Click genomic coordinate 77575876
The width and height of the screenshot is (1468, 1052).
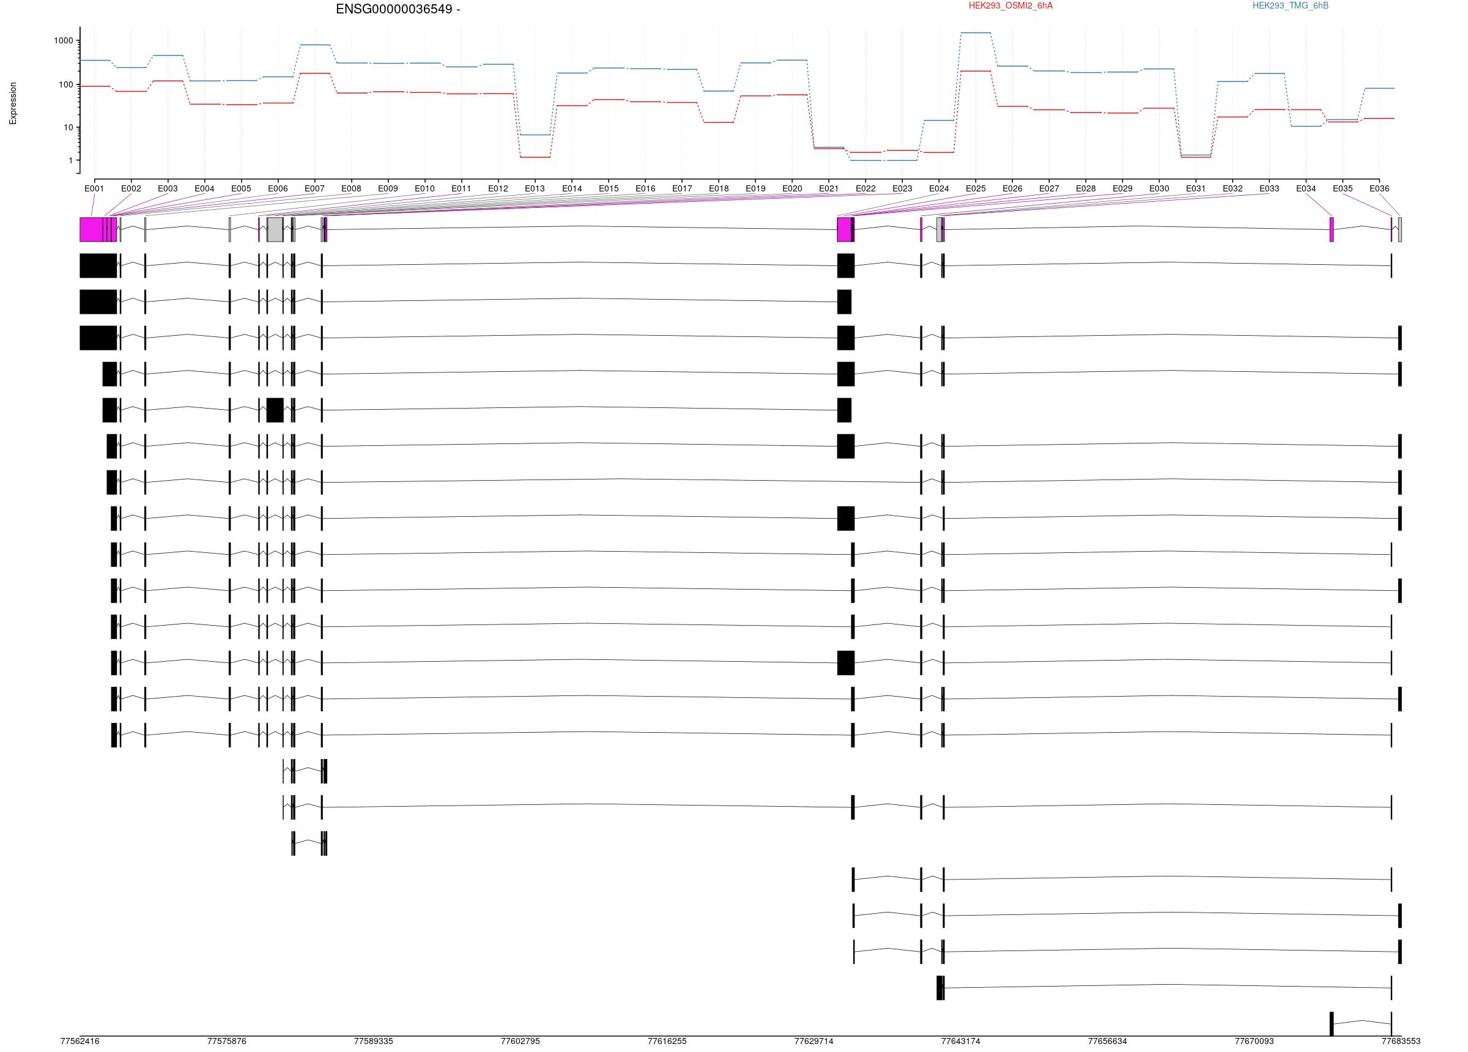pos(226,1041)
